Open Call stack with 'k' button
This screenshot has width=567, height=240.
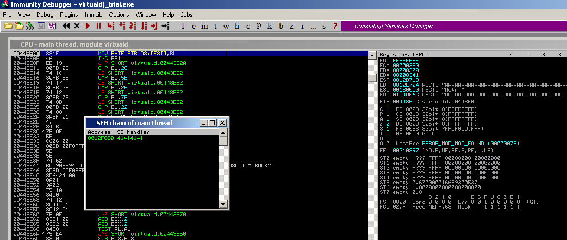pyautogui.click(x=270, y=26)
